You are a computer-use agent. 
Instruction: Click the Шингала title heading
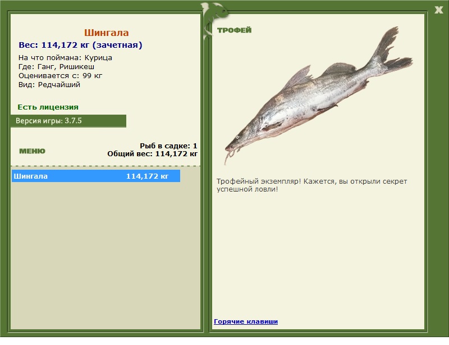[x=106, y=33]
